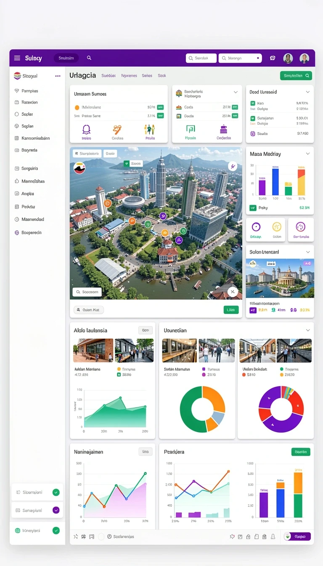Viewport: 323px width, 566px height.
Task: Click the purple Oedartla icon
Action: pyautogui.click(x=223, y=129)
